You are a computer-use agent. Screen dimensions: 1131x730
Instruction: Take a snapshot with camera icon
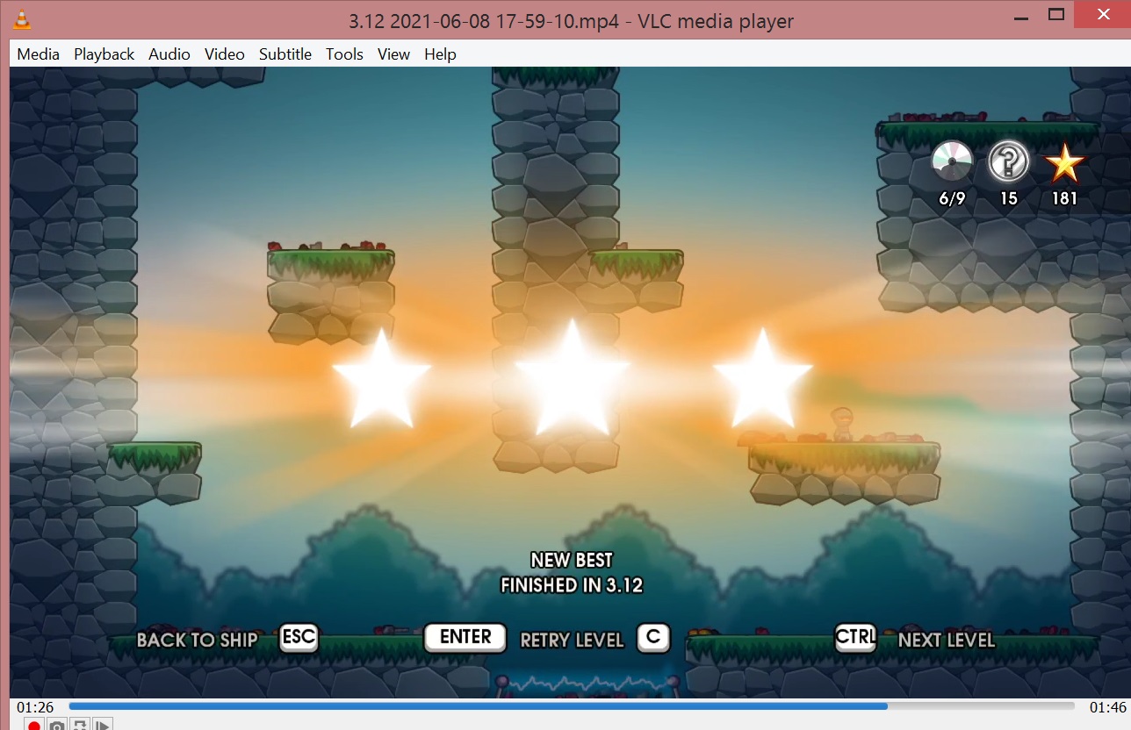tap(57, 725)
